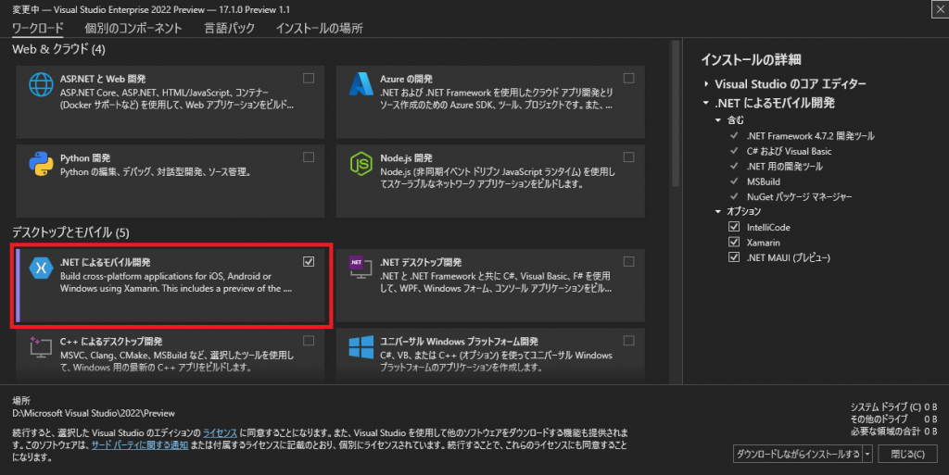
Task: Open the install mode dropdown arrow
Action: [x=867, y=454]
